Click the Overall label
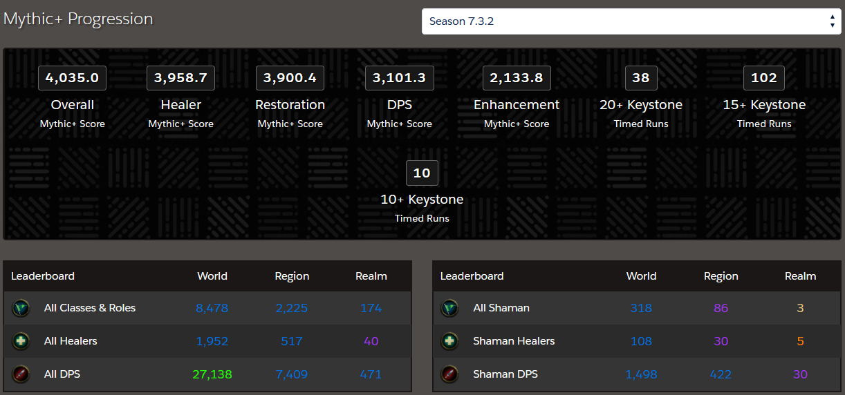The width and height of the screenshot is (845, 395). point(73,105)
